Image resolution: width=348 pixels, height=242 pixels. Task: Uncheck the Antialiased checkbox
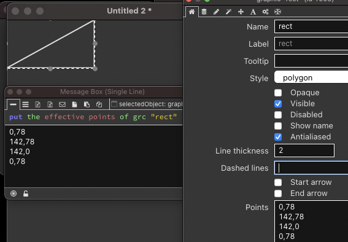point(278,137)
